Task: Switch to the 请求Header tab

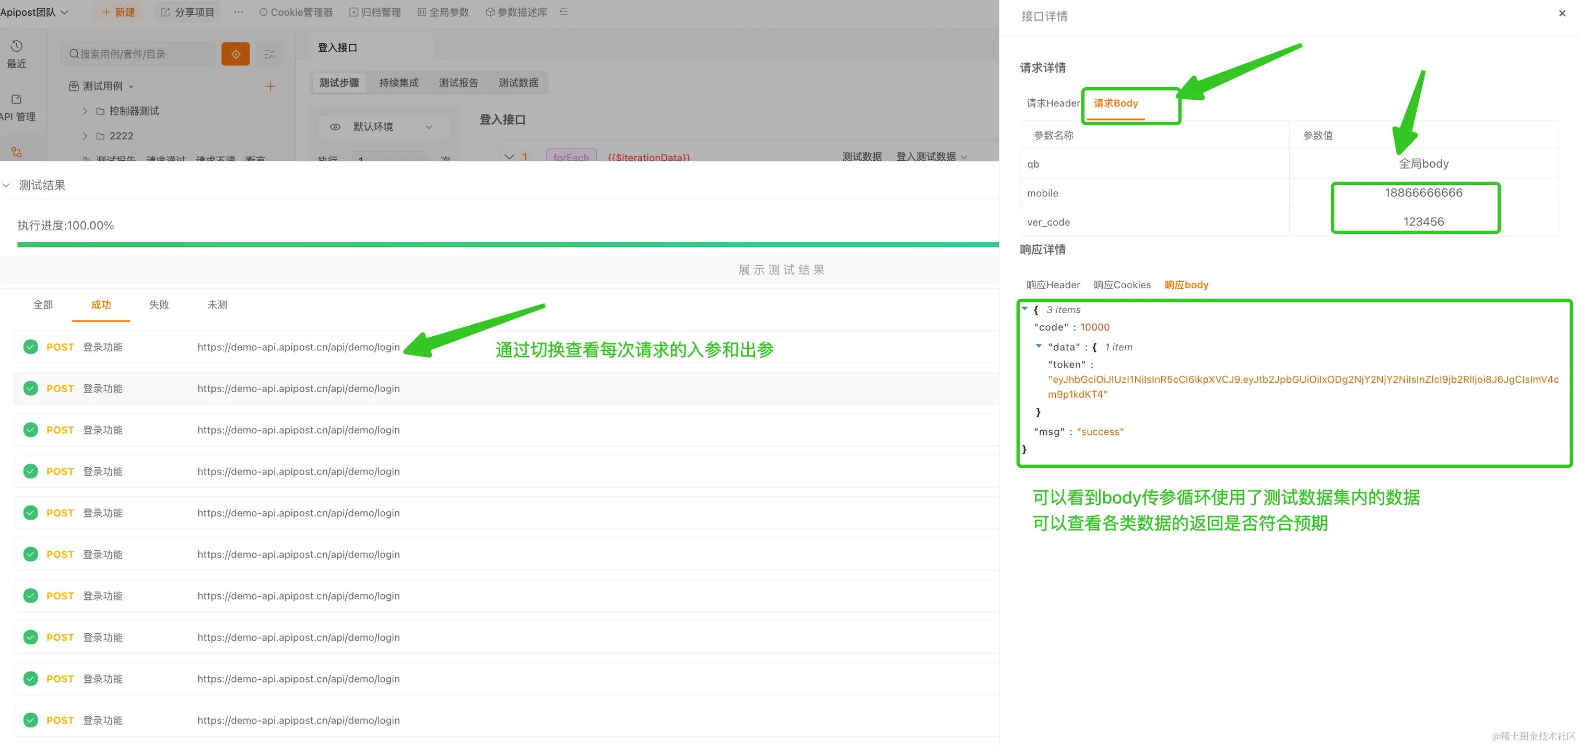Action: pos(1053,103)
